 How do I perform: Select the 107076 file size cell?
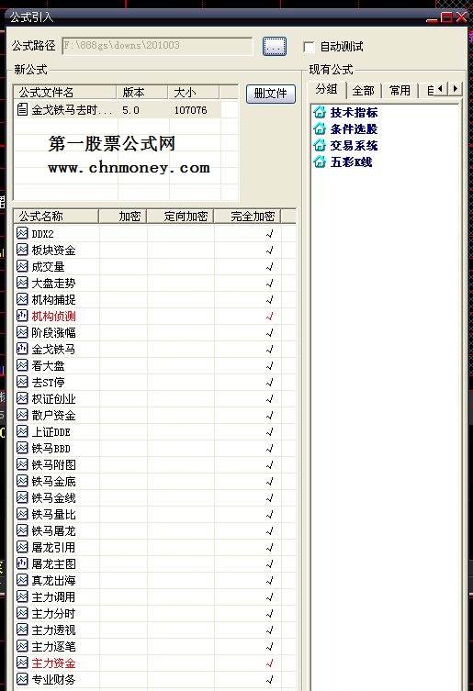click(x=191, y=110)
